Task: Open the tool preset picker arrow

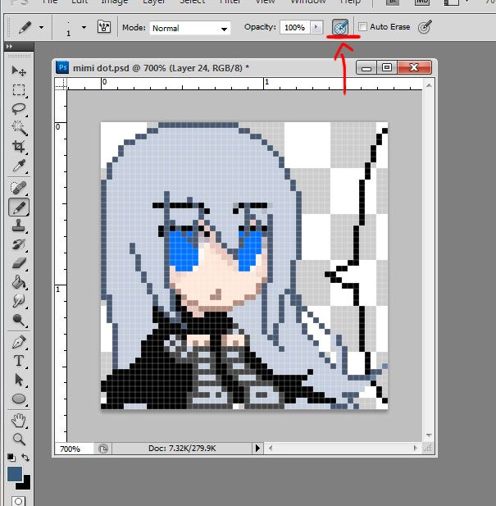Action: tap(41, 27)
